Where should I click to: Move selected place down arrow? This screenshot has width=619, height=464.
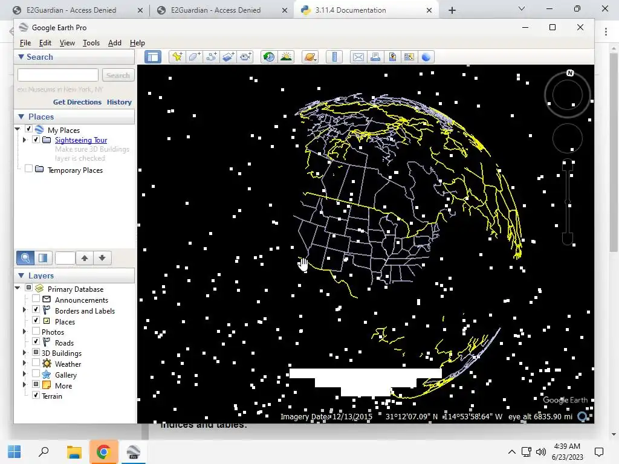pyautogui.click(x=102, y=258)
